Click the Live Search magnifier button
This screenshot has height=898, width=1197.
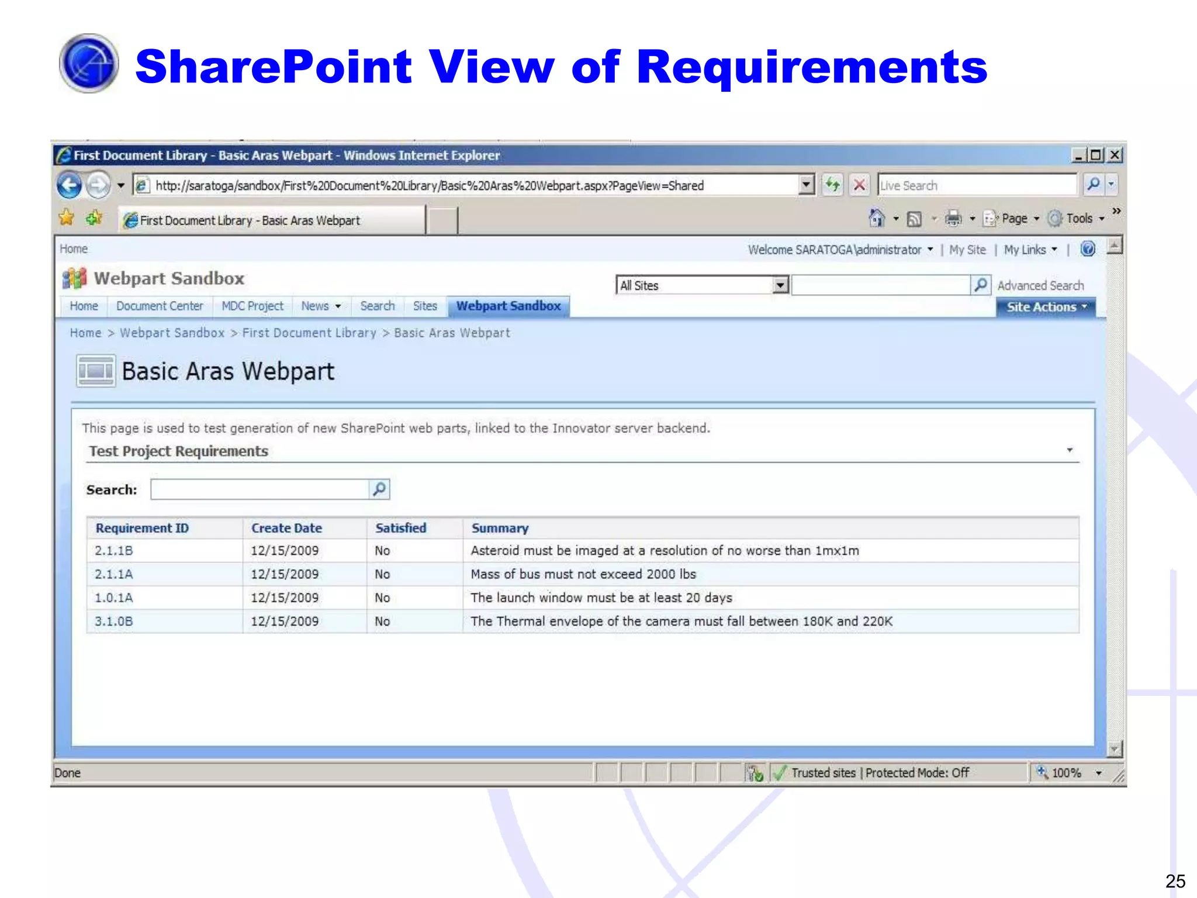tap(1092, 185)
